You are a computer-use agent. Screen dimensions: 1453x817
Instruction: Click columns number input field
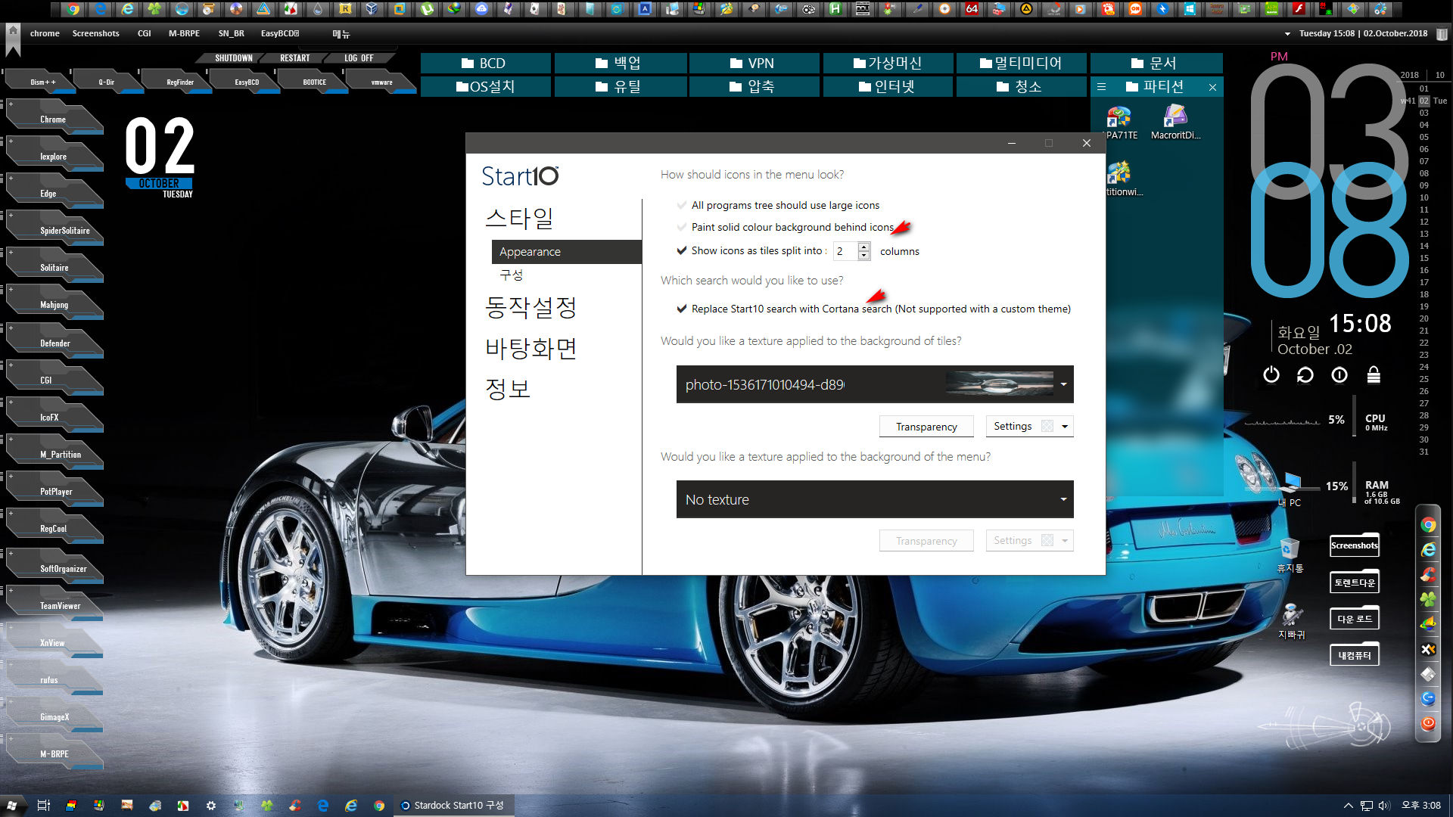[x=845, y=251]
